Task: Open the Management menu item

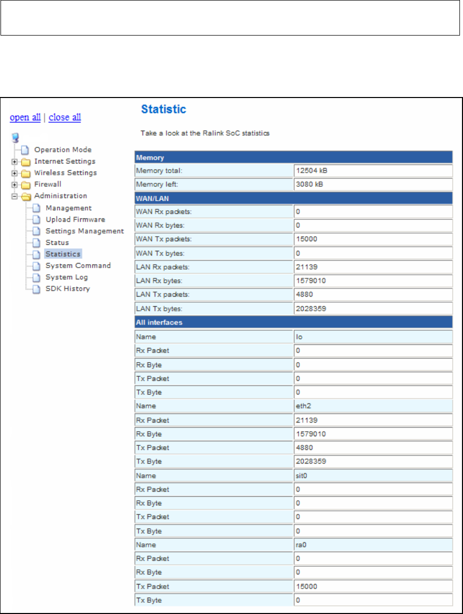Action: 68,208
